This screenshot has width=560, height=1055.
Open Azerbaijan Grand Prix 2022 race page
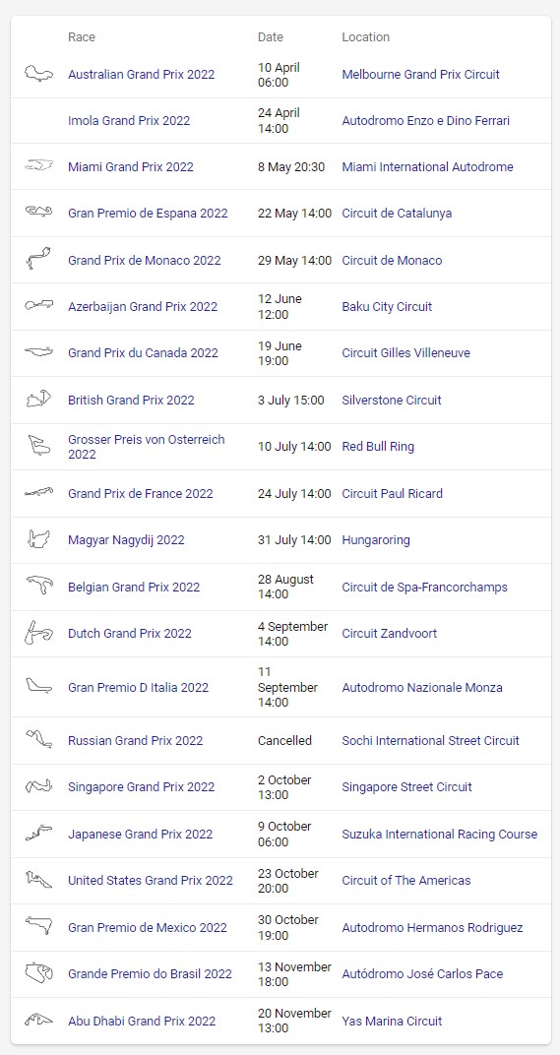(143, 306)
